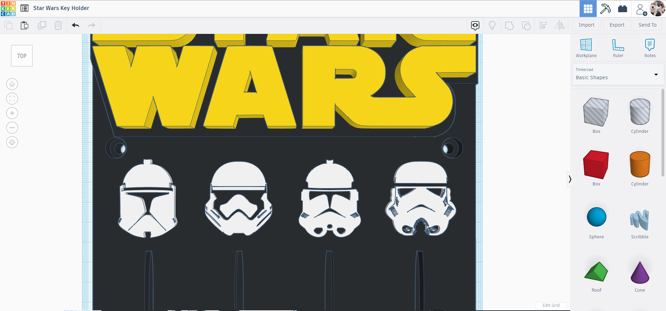666x311 pixels.
Task: Click the Copy icon in toolbar
Action: point(8,25)
